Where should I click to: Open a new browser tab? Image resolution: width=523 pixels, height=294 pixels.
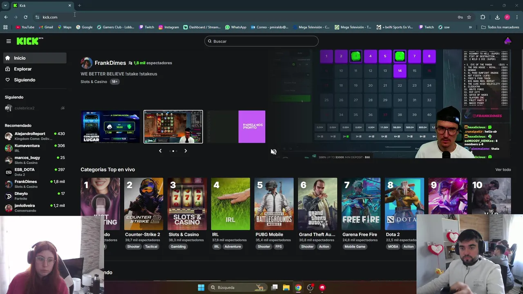coord(79,5)
